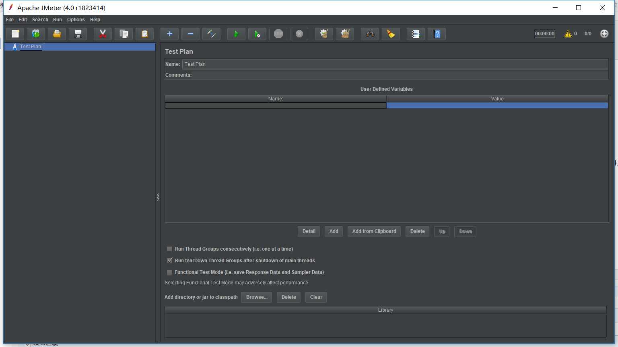Click the 0/0 thread count
This screenshot has width=618, height=347.
pyautogui.click(x=588, y=34)
